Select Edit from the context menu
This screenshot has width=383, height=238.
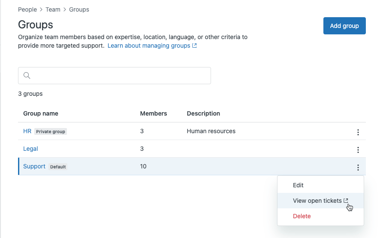[298, 185]
